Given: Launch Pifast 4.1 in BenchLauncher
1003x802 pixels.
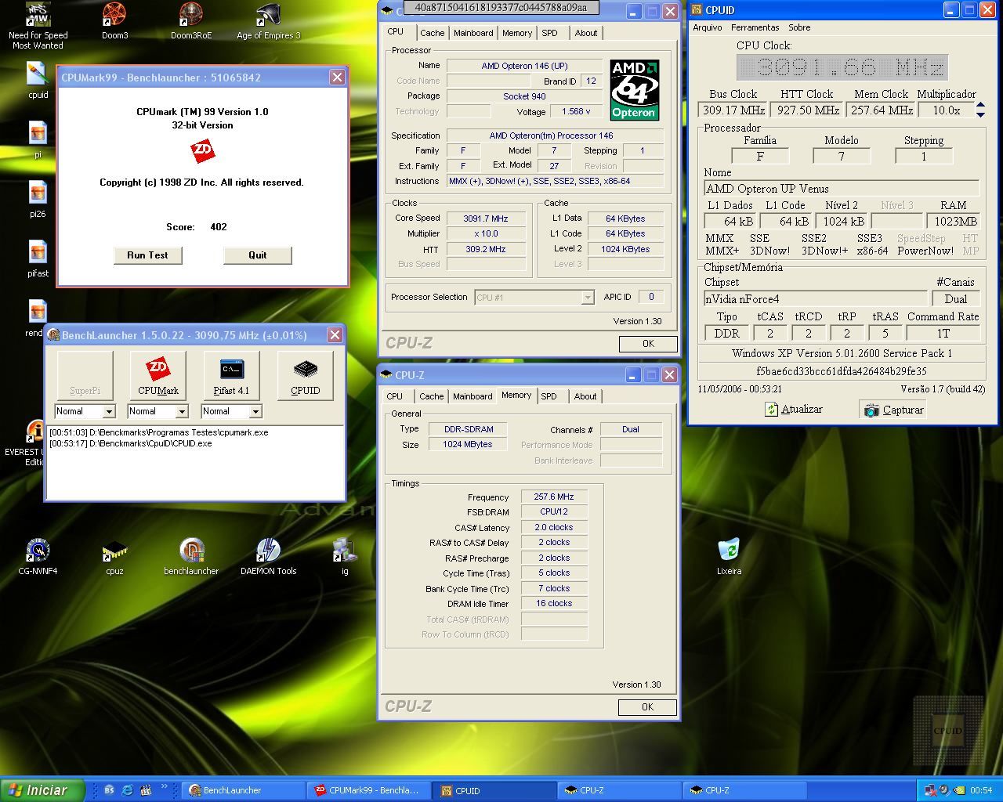Looking at the screenshot, I should pyautogui.click(x=231, y=375).
